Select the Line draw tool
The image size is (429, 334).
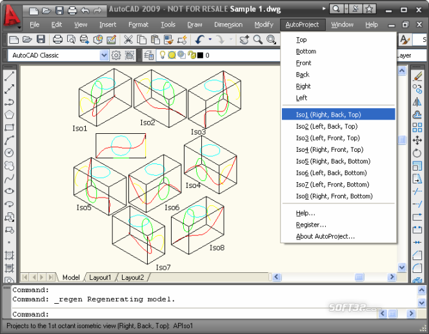tap(9, 77)
